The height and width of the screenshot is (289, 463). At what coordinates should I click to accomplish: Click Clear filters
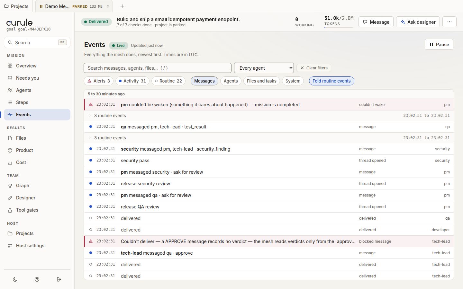click(314, 68)
